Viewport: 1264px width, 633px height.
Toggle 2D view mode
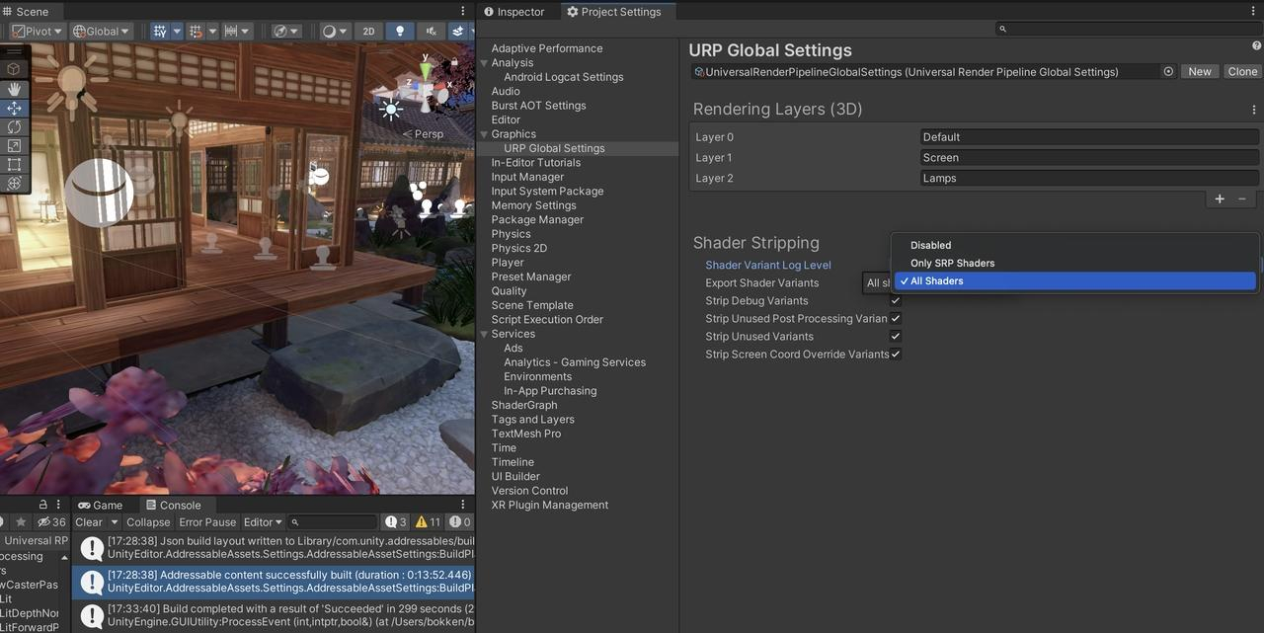pyautogui.click(x=368, y=32)
